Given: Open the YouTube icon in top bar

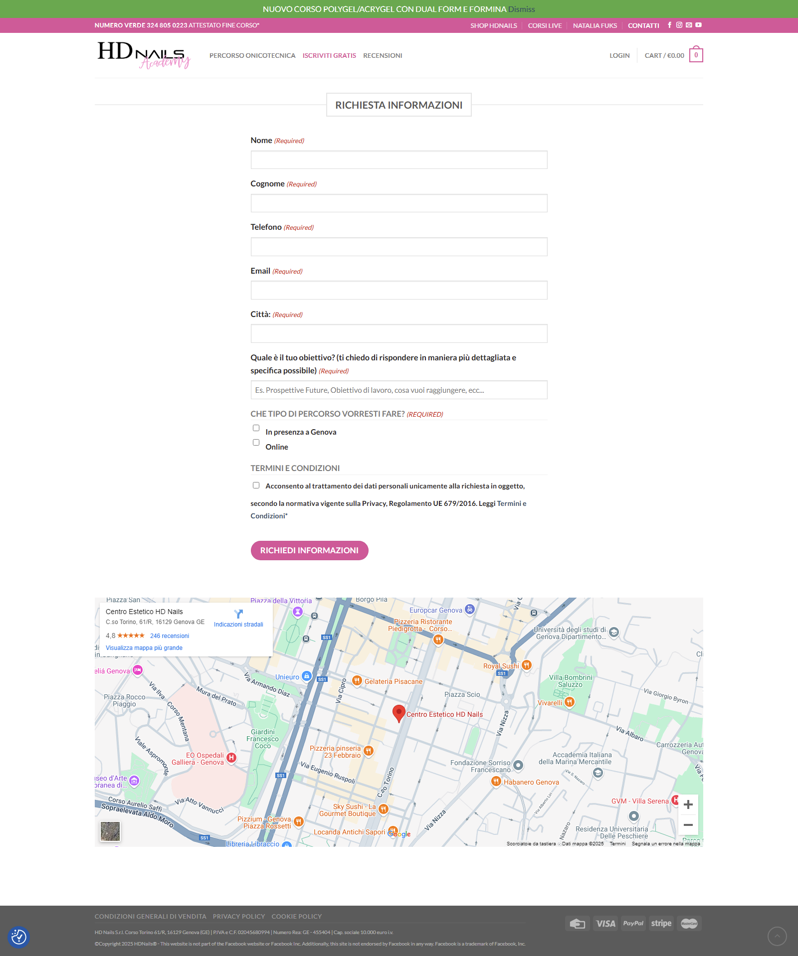Looking at the screenshot, I should pyautogui.click(x=698, y=25).
